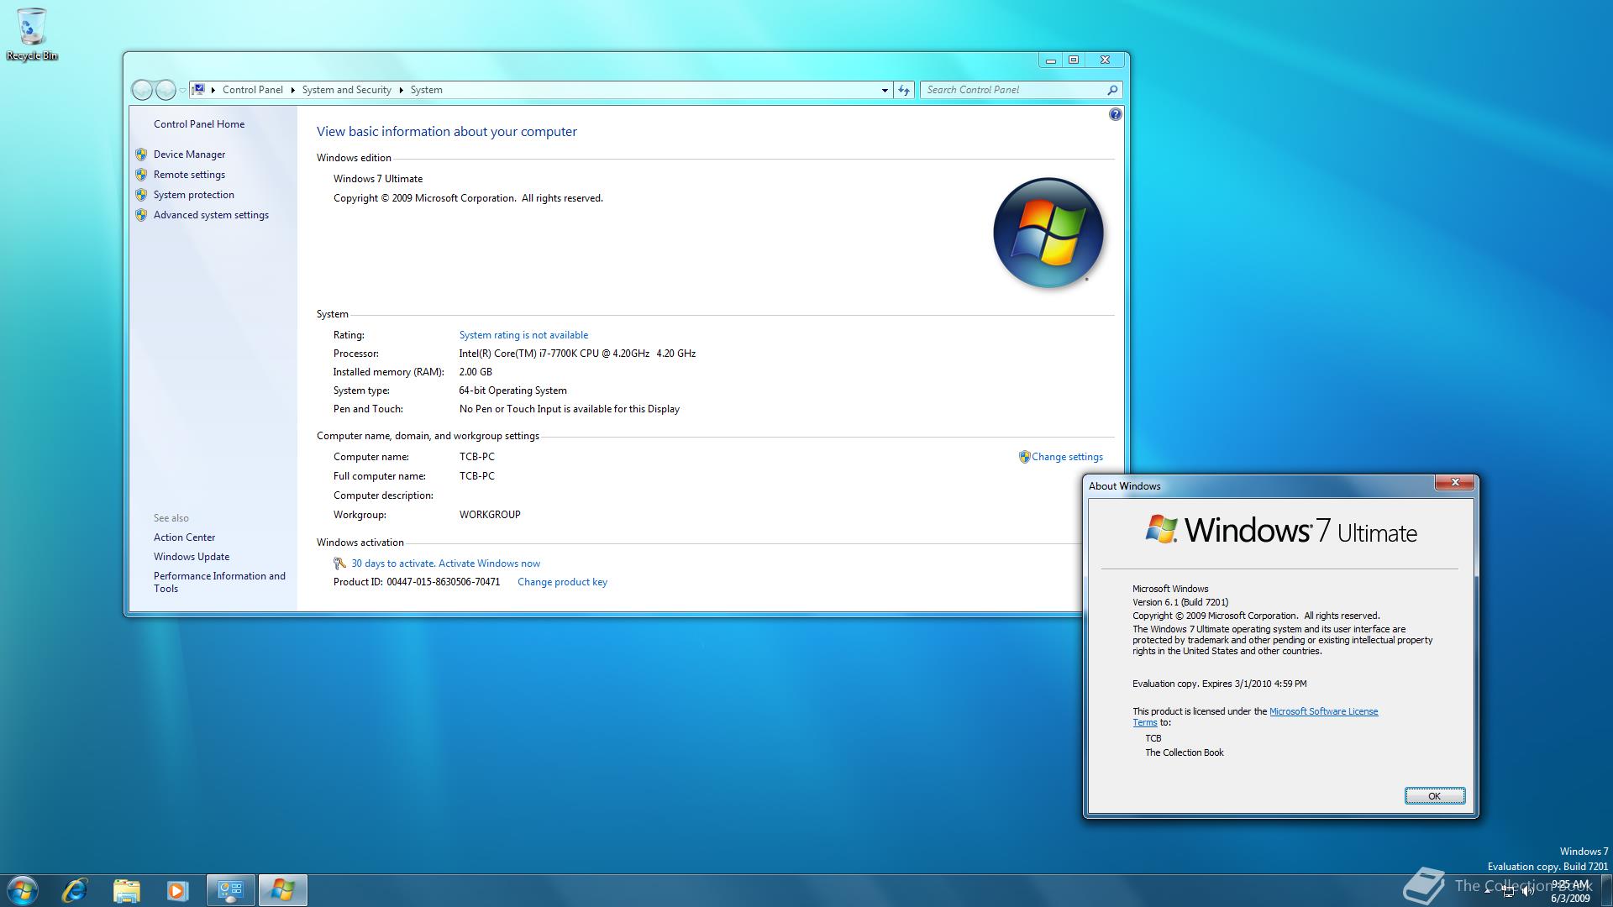Open the address bar dropdown arrow
The image size is (1613, 907).
(884, 90)
